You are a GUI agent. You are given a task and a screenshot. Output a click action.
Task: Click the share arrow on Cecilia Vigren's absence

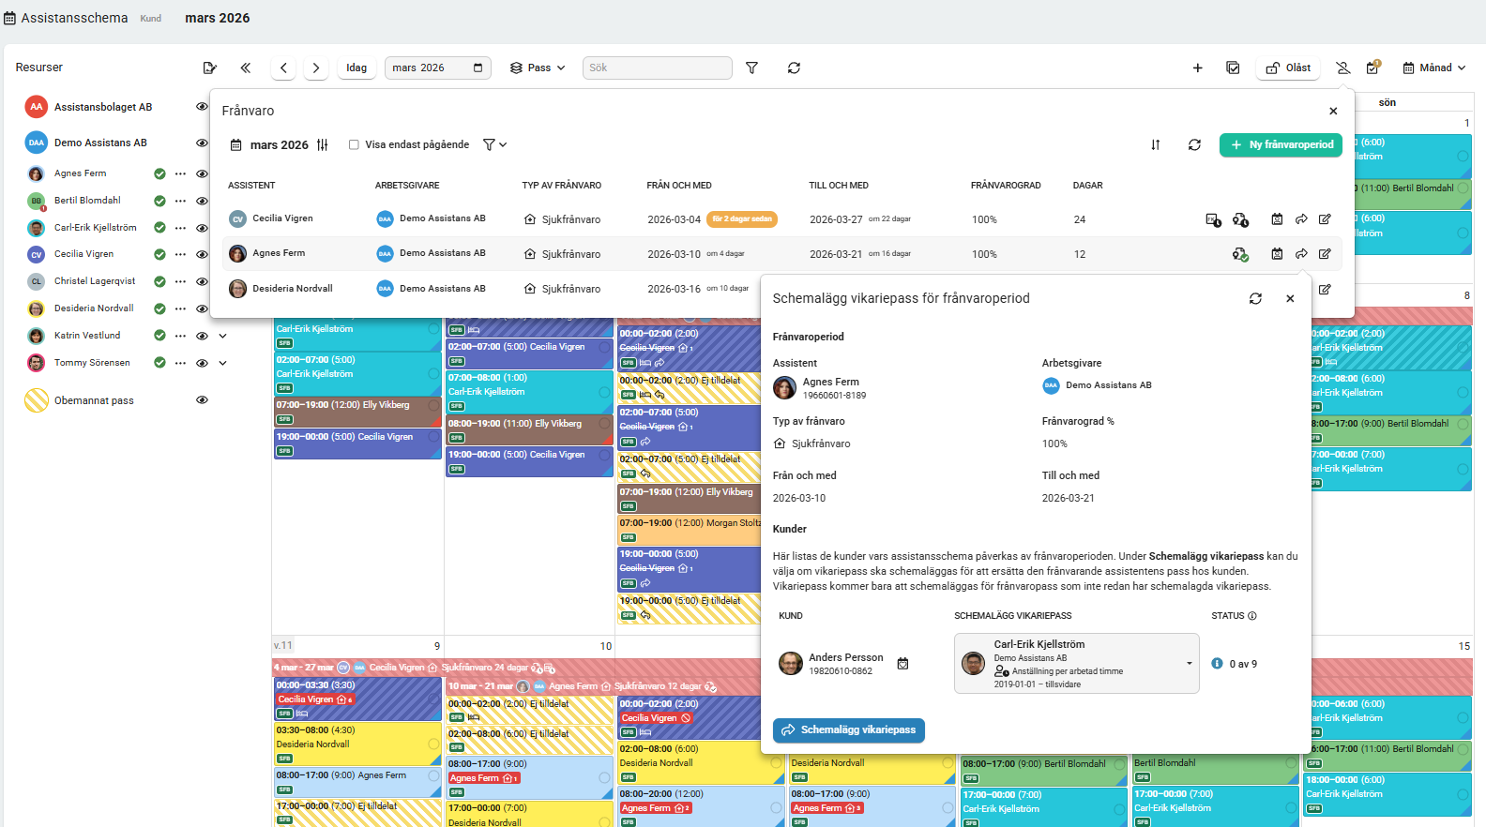pyautogui.click(x=1301, y=219)
